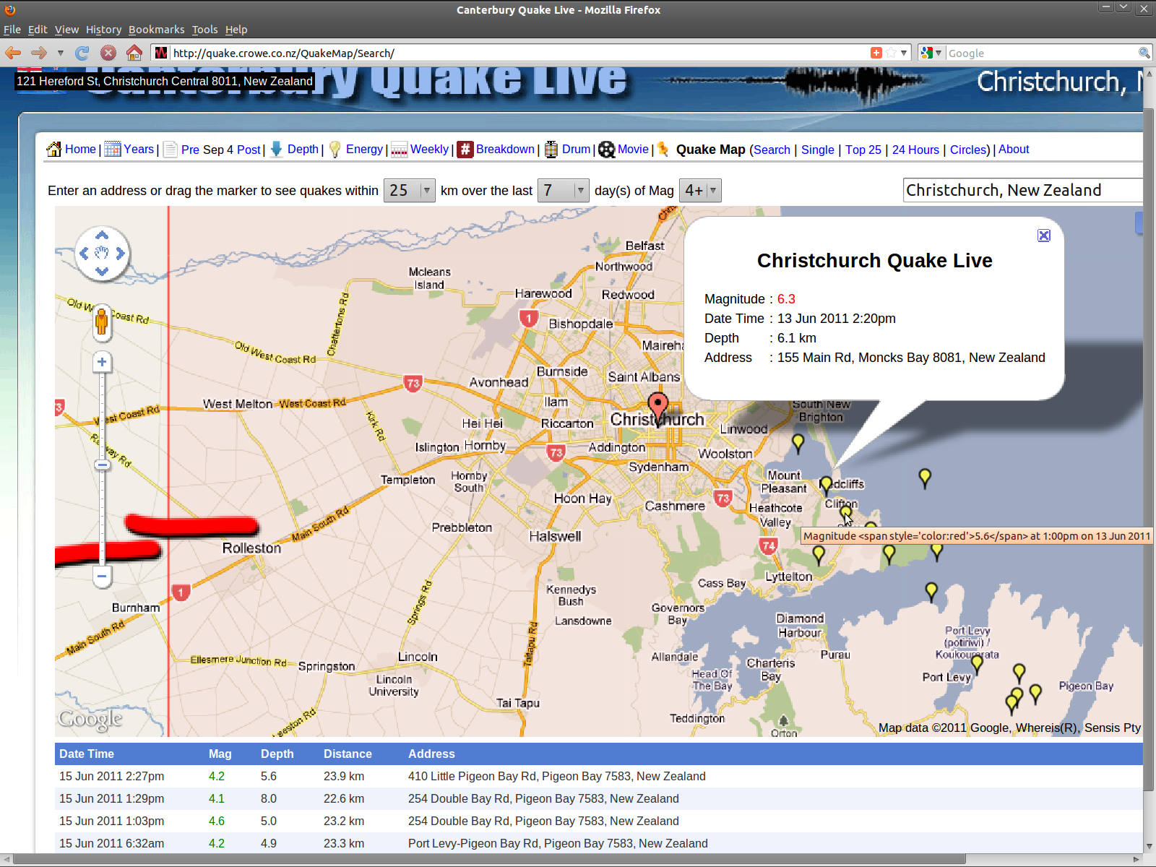Click the yellow quake marker at Redcliffs

(x=827, y=486)
